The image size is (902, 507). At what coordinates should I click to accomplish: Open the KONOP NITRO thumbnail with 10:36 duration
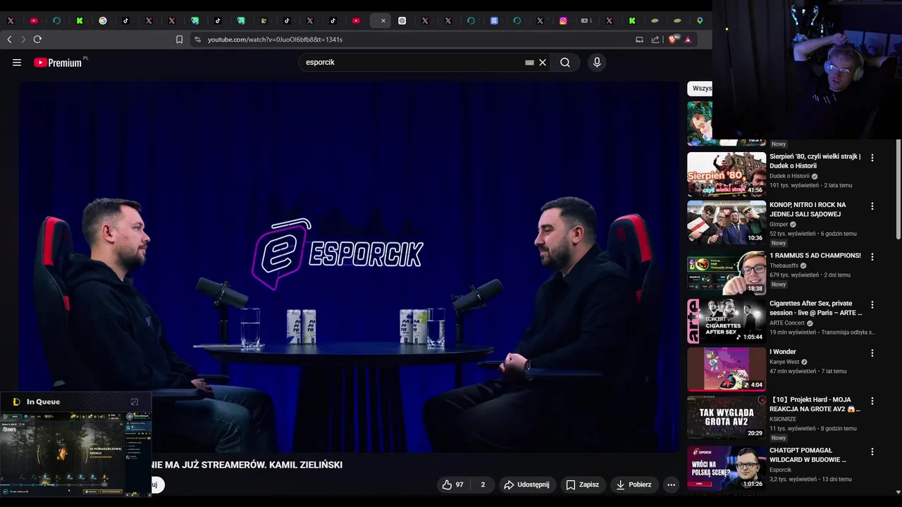(x=727, y=223)
